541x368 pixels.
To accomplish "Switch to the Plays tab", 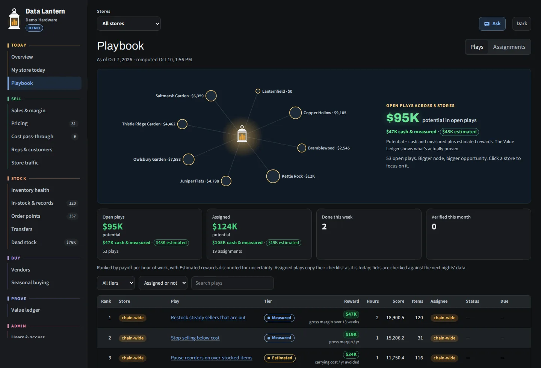I will coord(477,47).
